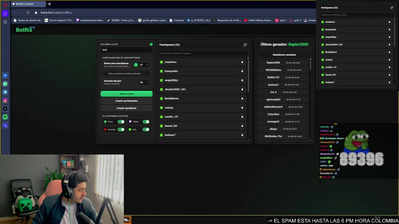The width and height of the screenshot is (399, 224).
Task: Disable the YouTube platform toggle
Action: click(x=121, y=129)
